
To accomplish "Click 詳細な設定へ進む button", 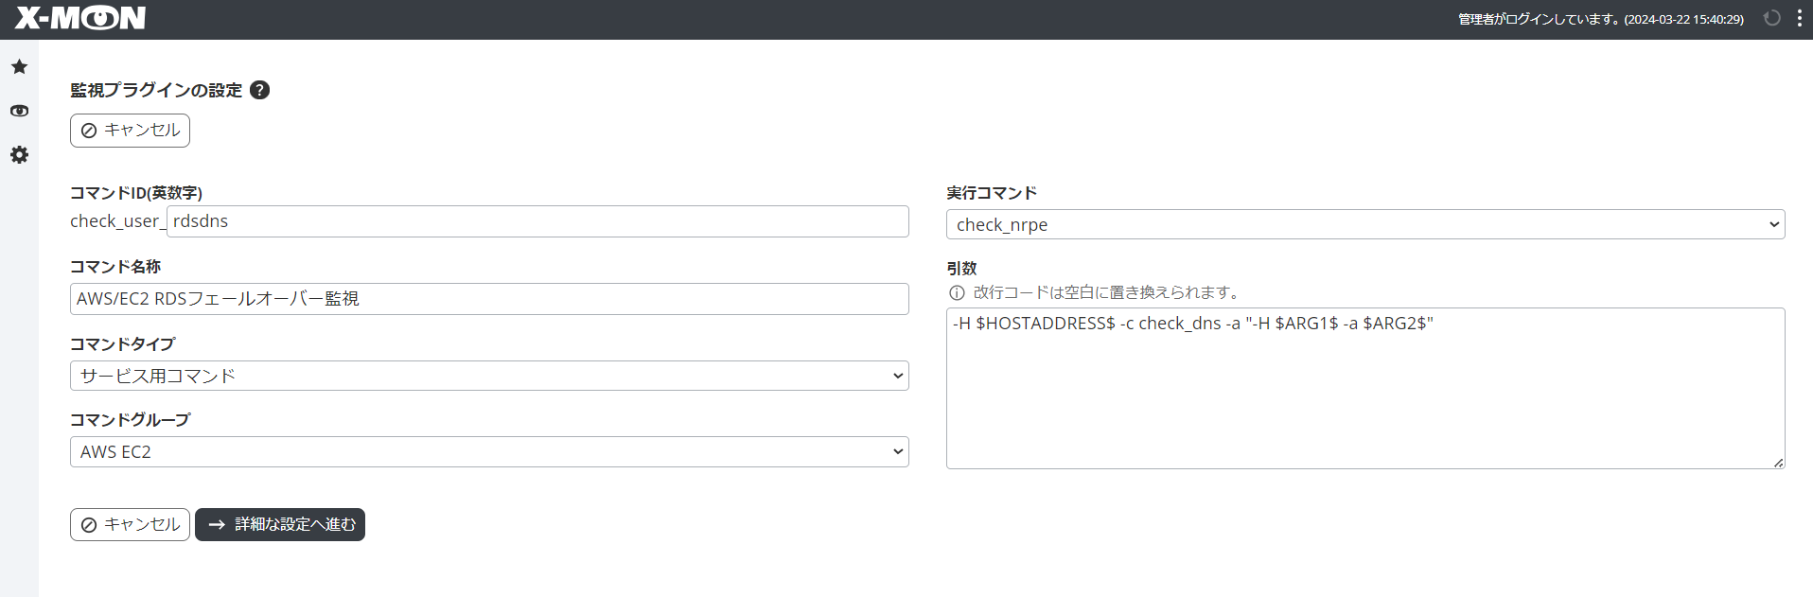I will pyautogui.click(x=280, y=524).
